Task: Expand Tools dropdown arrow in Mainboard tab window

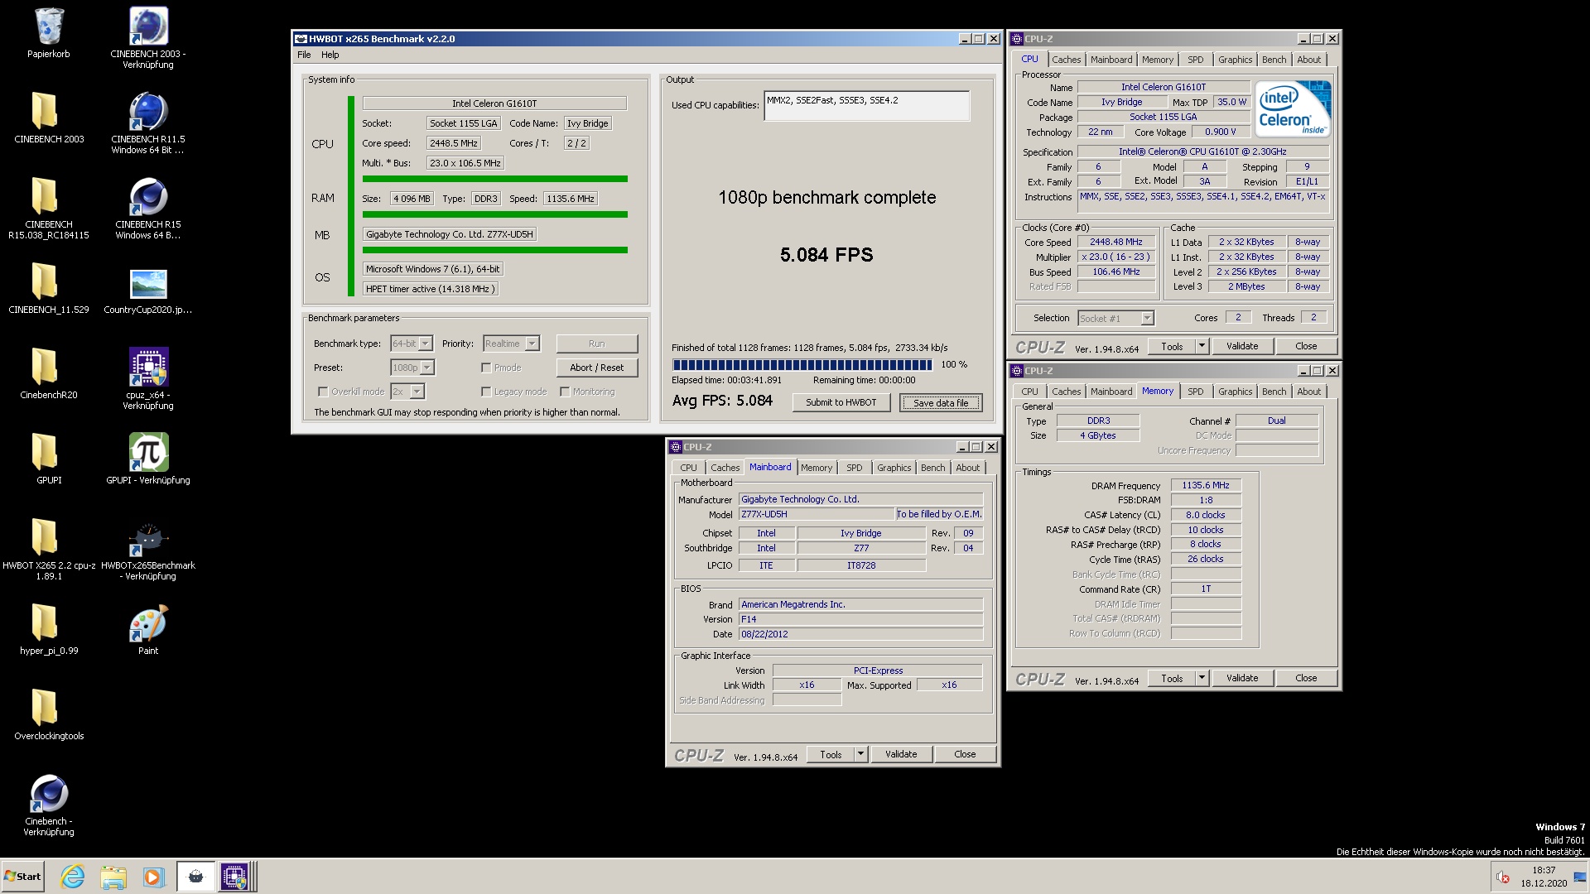Action: coord(860,754)
